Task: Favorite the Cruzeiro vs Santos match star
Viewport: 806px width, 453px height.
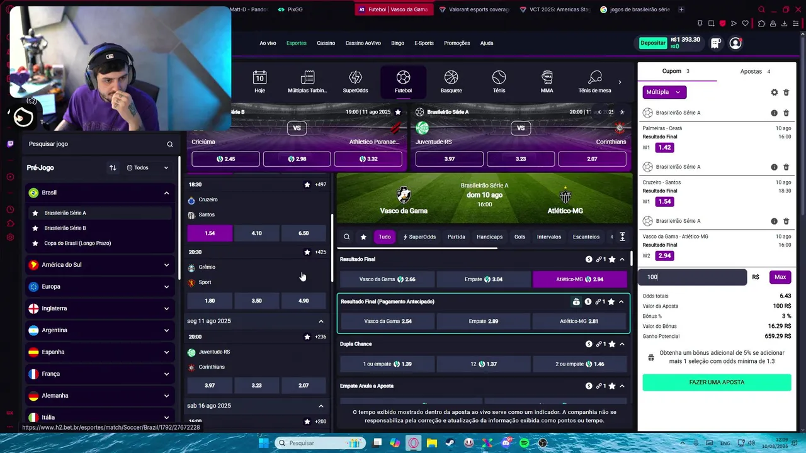Action: click(x=307, y=184)
